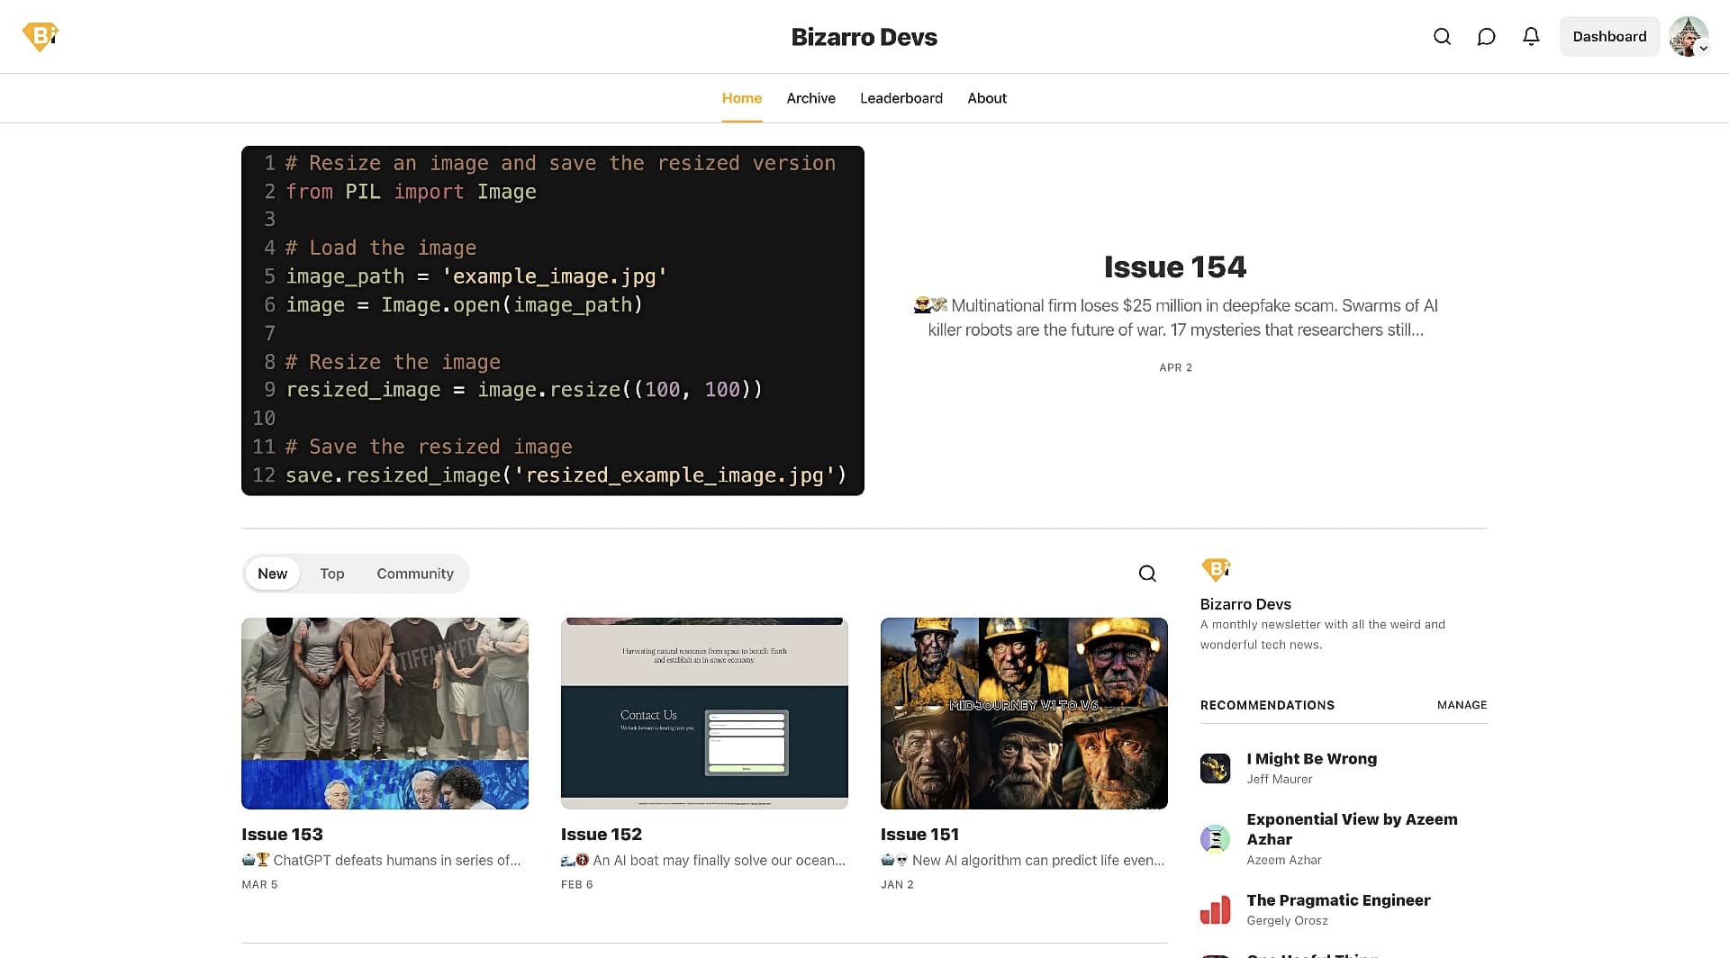
Task: Switch to the About tab
Action: [987, 98]
